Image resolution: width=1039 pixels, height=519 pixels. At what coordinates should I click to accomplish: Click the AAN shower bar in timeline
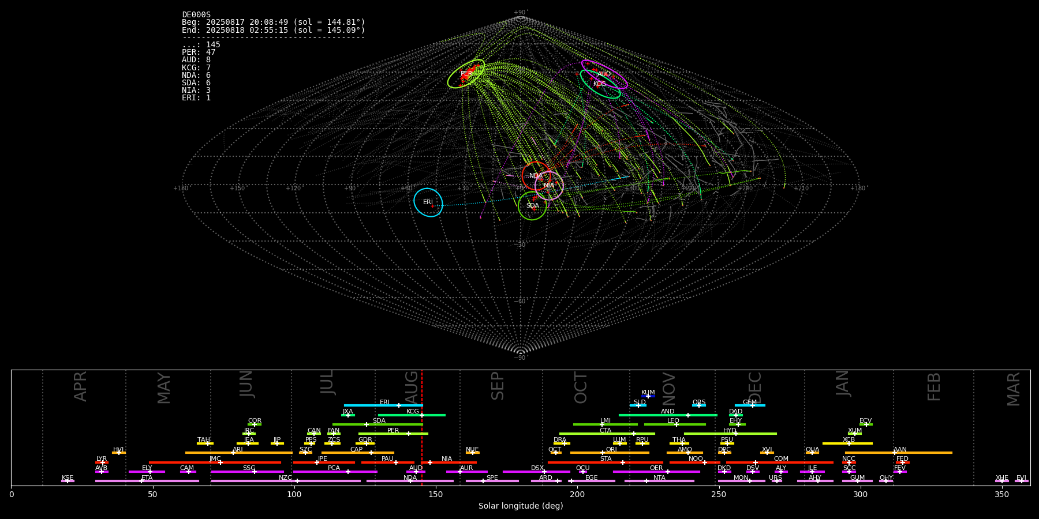click(x=899, y=453)
